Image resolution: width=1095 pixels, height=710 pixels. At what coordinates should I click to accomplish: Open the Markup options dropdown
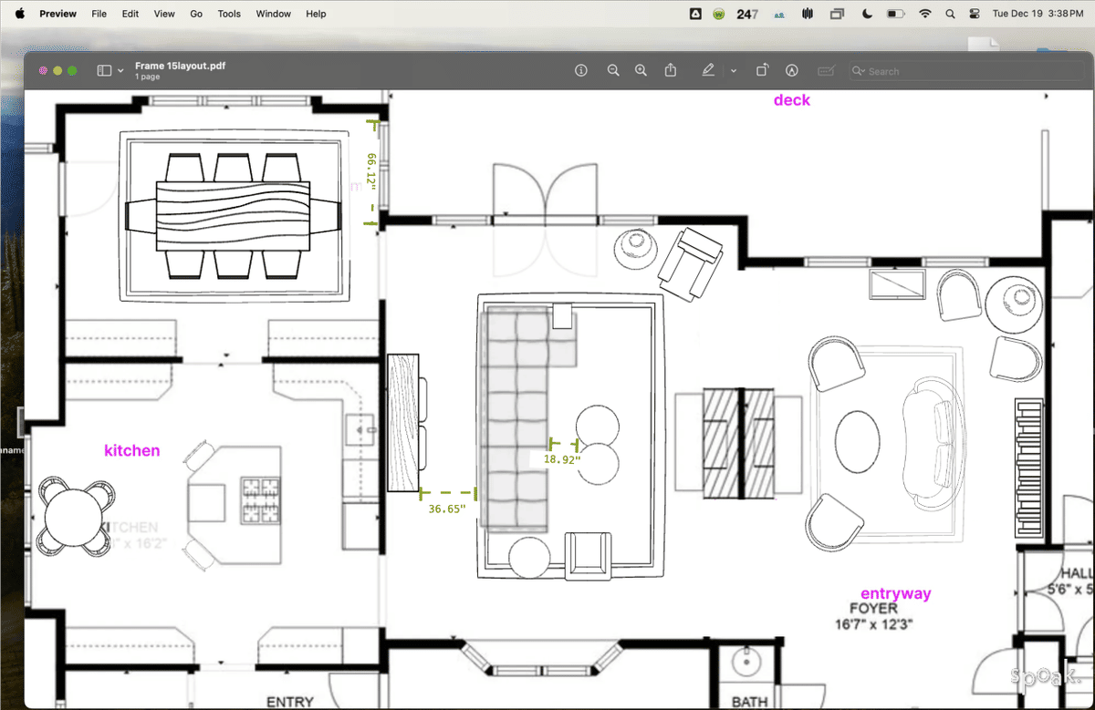(734, 70)
